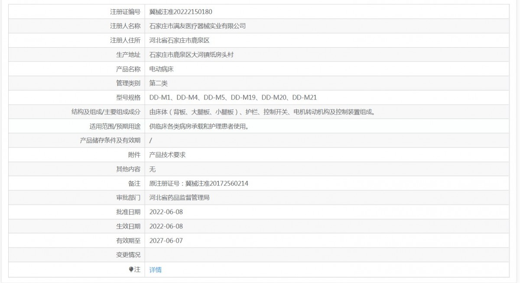Select production address 石家庄市鹿泉区大河镇纸房头村
The height and width of the screenshot is (283, 520).
click(192, 55)
